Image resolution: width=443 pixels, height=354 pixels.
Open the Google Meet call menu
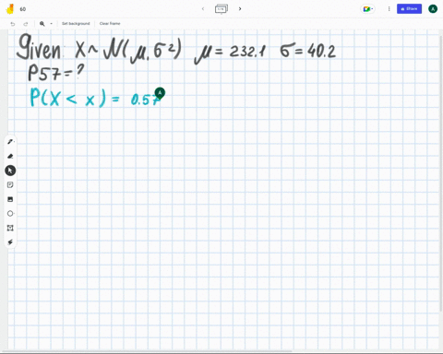click(367, 9)
